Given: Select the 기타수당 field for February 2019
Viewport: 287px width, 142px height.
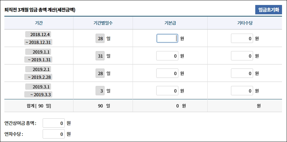Looking at the screenshot, I should click(x=242, y=73).
